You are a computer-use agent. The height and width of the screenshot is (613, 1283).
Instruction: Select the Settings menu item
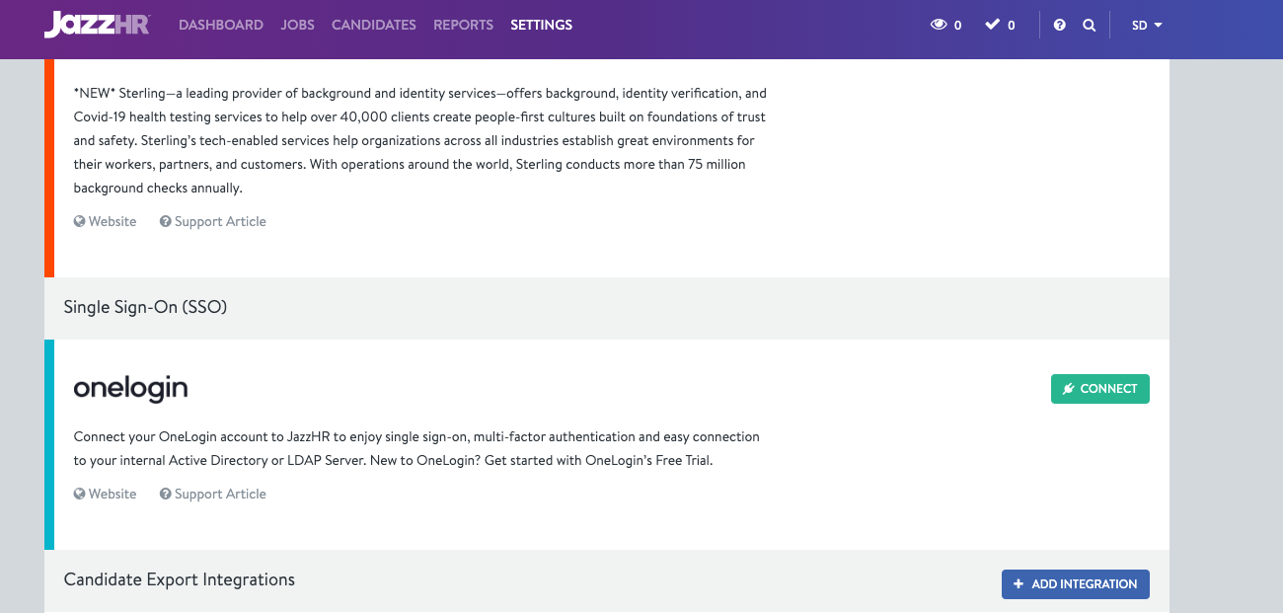coord(541,25)
